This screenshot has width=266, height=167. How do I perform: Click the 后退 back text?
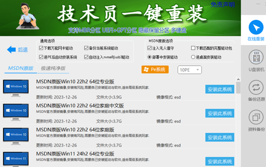click(23, 50)
